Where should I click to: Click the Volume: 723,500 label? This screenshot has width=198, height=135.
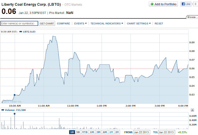pos(15,110)
